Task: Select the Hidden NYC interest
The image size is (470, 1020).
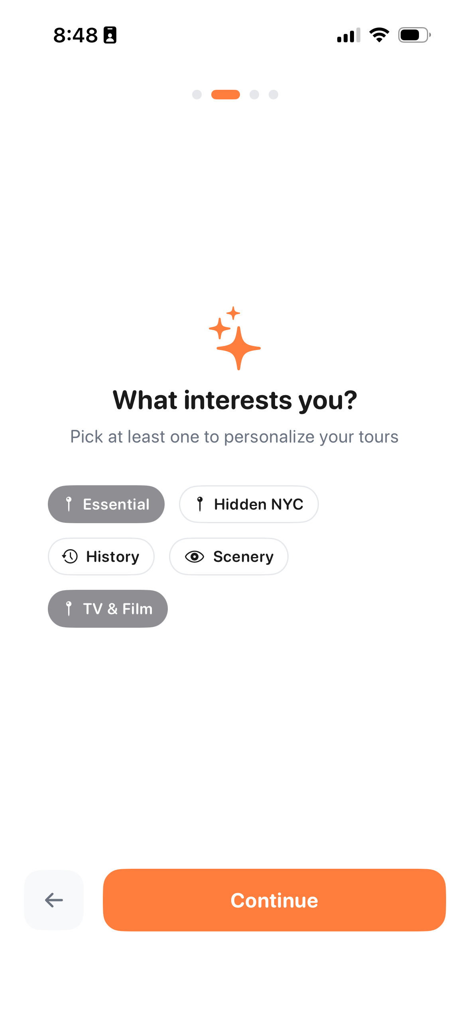Action: point(248,504)
